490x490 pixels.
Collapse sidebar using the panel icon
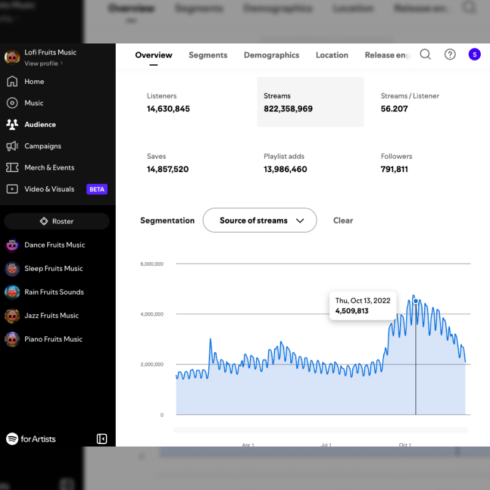[x=102, y=439]
